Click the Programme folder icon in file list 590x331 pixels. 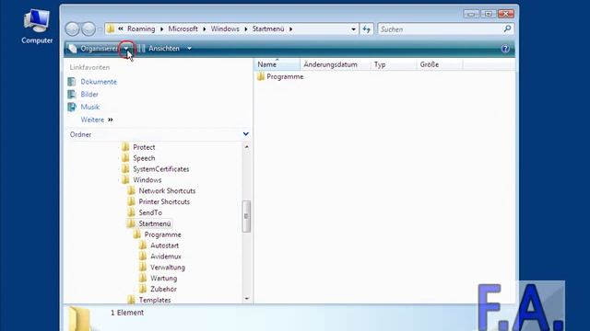click(261, 76)
